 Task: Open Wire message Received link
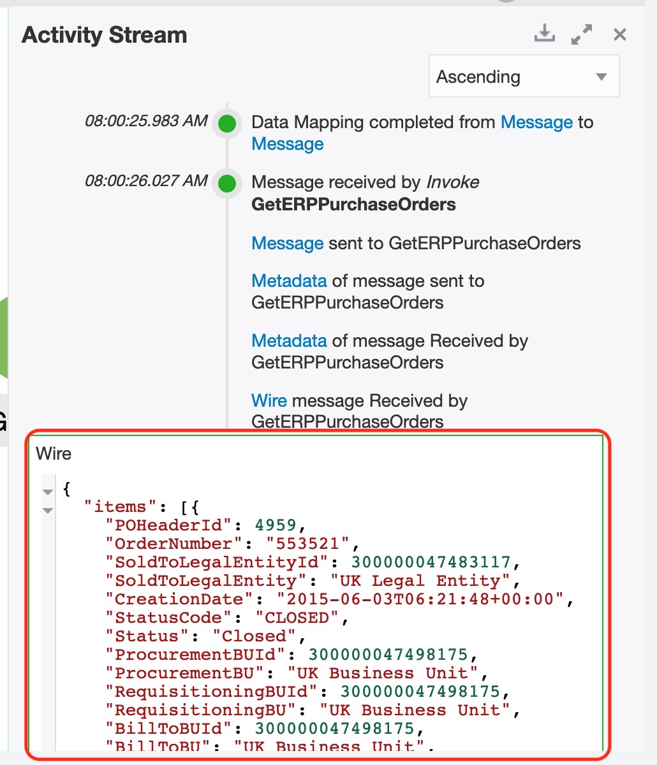(269, 401)
